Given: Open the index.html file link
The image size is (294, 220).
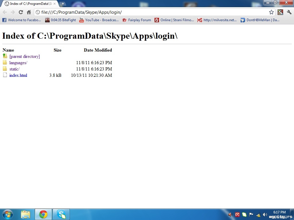Looking at the screenshot, I should click(x=18, y=75).
